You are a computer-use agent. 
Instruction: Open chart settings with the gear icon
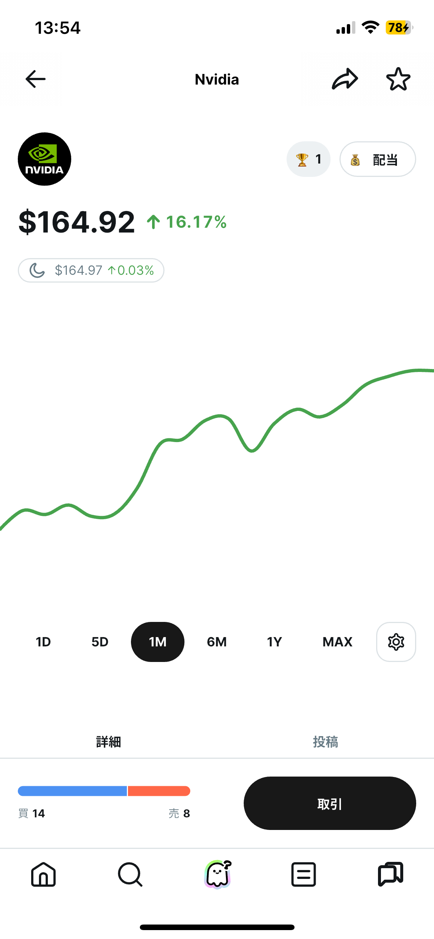click(x=395, y=642)
